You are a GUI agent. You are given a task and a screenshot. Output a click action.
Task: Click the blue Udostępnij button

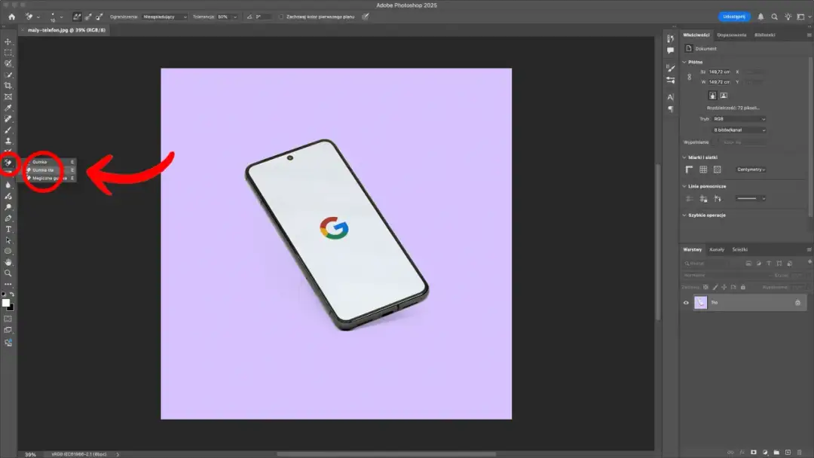pyautogui.click(x=734, y=17)
